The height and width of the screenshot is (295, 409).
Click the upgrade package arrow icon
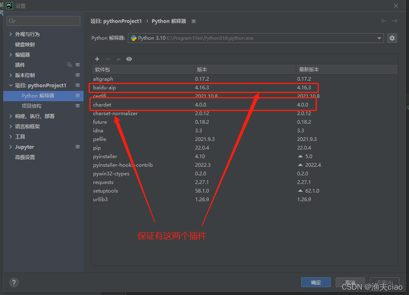tap(118, 59)
